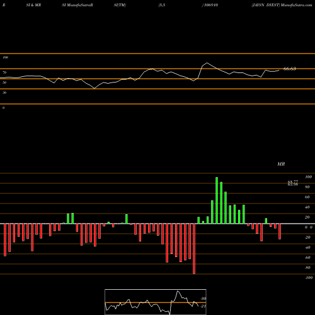Click the stock code 506910 in the header
Image resolution: width=315 pixels, height=315 pixels.
211,5
